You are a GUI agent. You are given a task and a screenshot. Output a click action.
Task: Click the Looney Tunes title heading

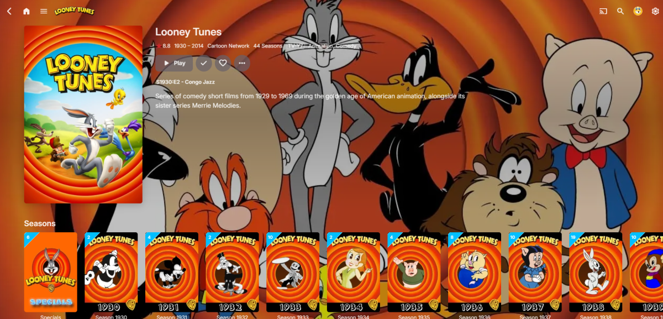pos(188,32)
